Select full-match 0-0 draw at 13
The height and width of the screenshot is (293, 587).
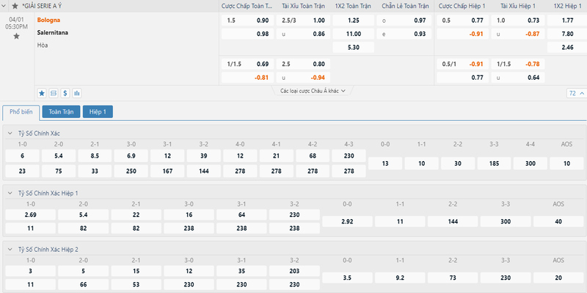coord(385,163)
